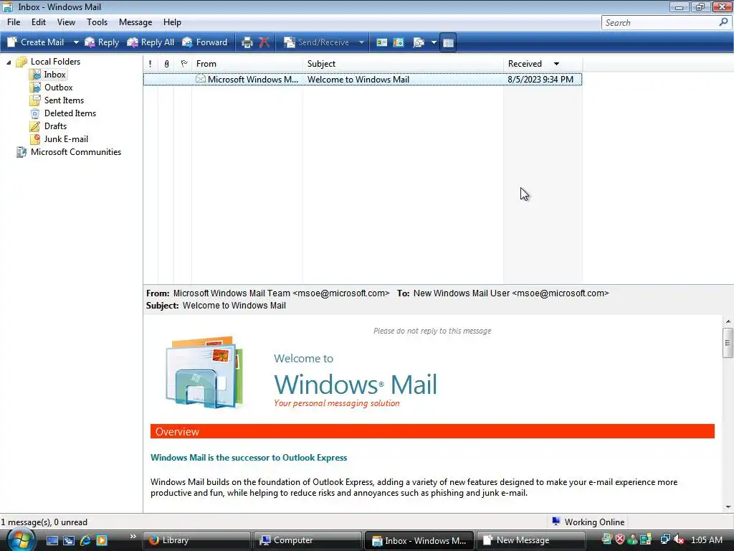
Task: Click Switch between windows quick launch icon
Action: point(69,540)
